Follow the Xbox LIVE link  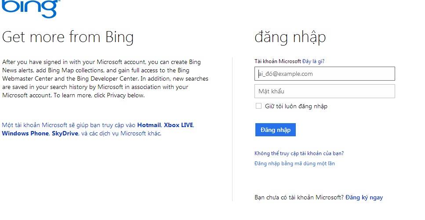pos(178,125)
